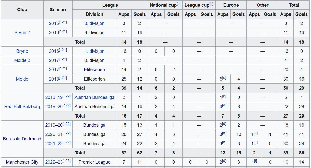The width and height of the screenshot is (311, 168).
Task: Open the Bundesliga link for 2019–20
Action: pyautogui.click(x=94, y=125)
